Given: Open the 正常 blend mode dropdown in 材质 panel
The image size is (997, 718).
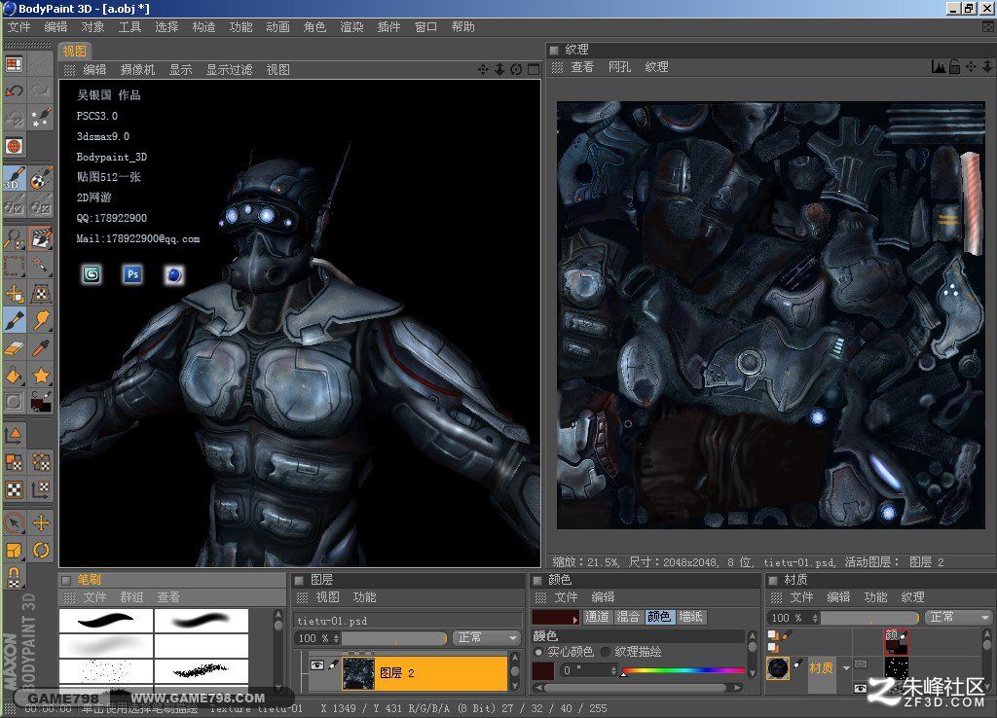Looking at the screenshot, I should [x=959, y=617].
